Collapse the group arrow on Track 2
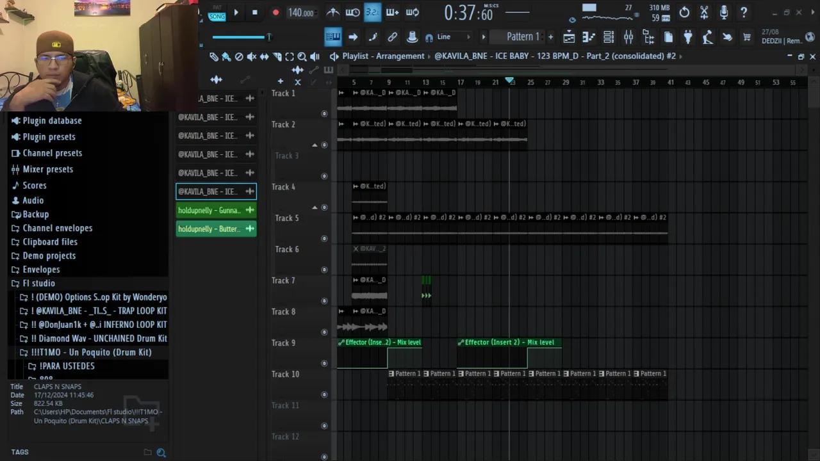The height and width of the screenshot is (461, 820). tap(315, 145)
